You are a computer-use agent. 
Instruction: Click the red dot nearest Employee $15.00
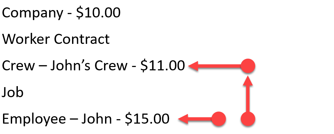(219, 119)
